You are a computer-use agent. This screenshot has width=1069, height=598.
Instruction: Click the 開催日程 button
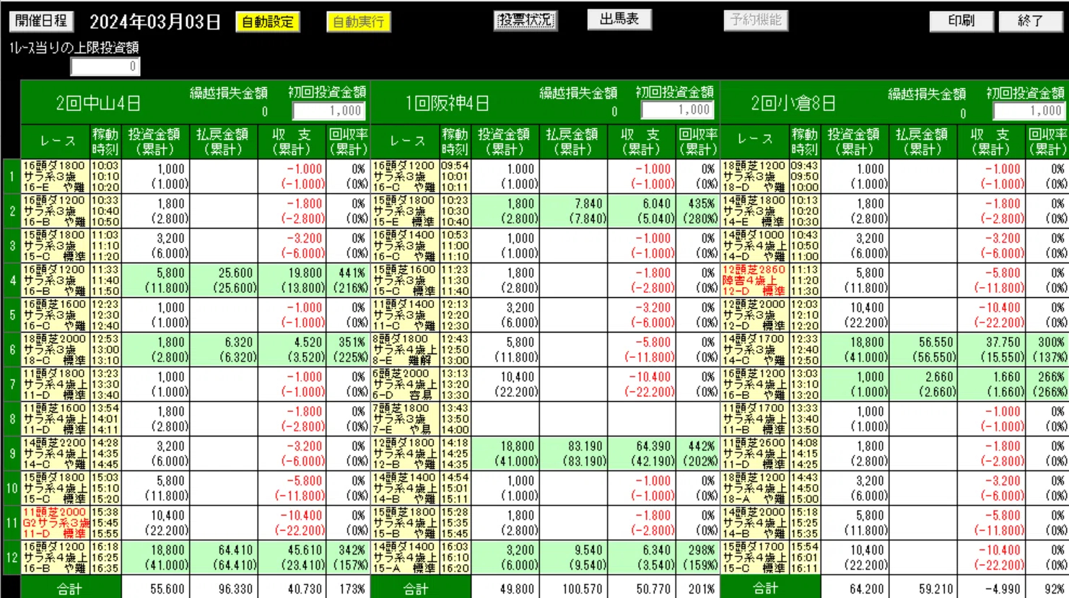(x=41, y=21)
